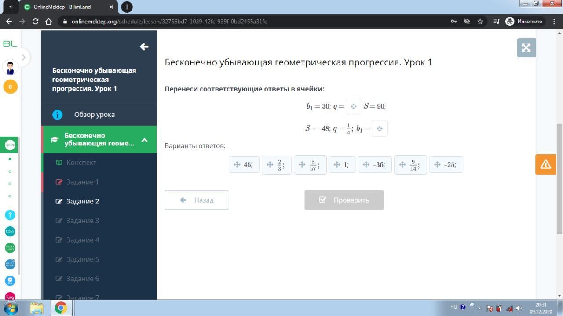This screenshot has width=563, height=316.
Task: Open Chrome three-dot menu
Action: pos(554,21)
